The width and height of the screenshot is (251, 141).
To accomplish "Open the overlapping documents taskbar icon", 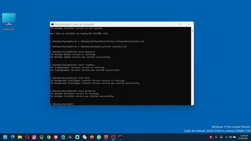I will (x=85, y=137).
